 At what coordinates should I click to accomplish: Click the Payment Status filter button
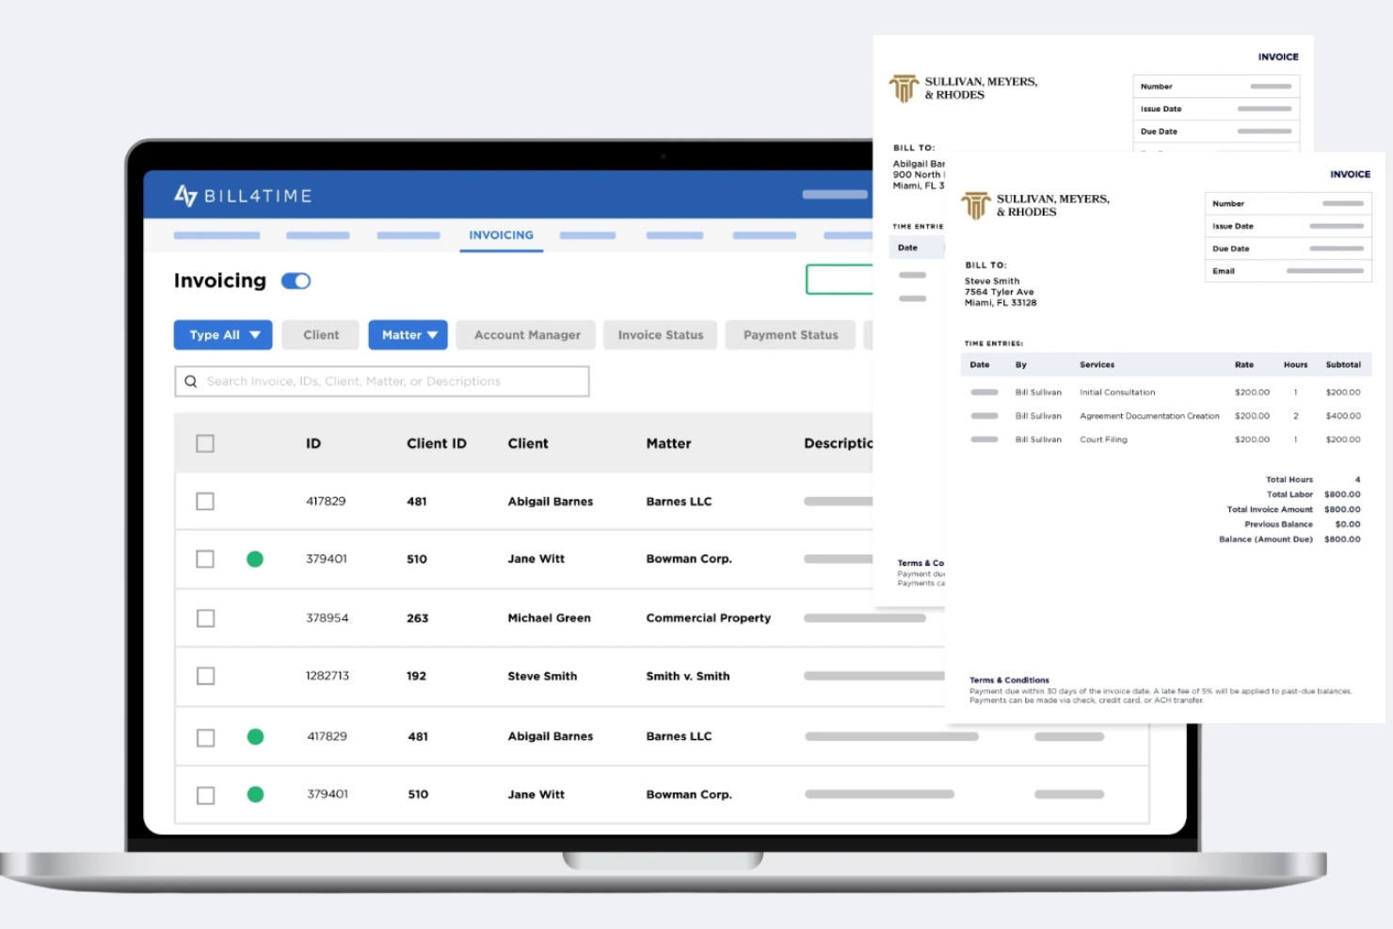click(x=790, y=334)
